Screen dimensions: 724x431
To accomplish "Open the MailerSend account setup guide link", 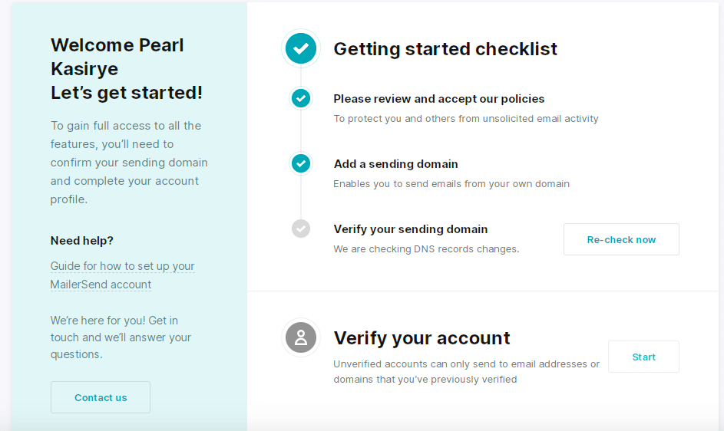I will click(x=122, y=275).
